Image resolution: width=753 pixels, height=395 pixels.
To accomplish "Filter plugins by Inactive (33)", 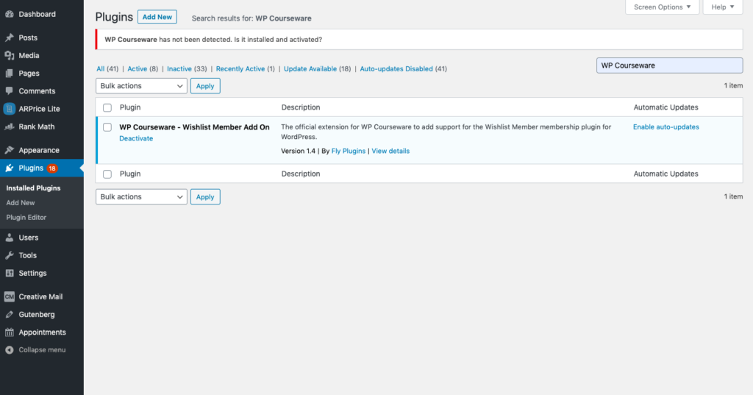I will [x=187, y=68].
